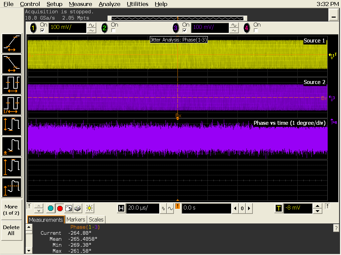Enable the channel 2 On checkbox

pos(113,30)
